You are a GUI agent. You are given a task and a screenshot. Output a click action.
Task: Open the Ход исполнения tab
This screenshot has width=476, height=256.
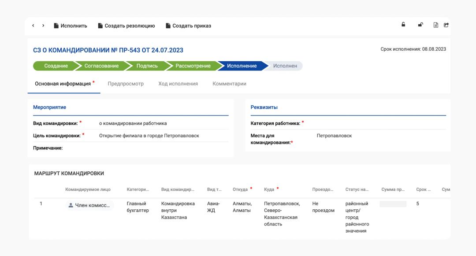(x=178, y=84)
